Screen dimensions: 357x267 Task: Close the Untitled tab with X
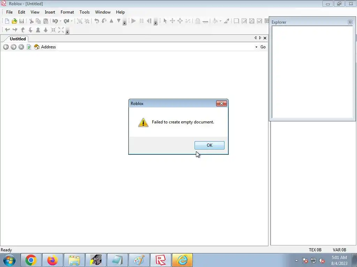tap(265, 38)
